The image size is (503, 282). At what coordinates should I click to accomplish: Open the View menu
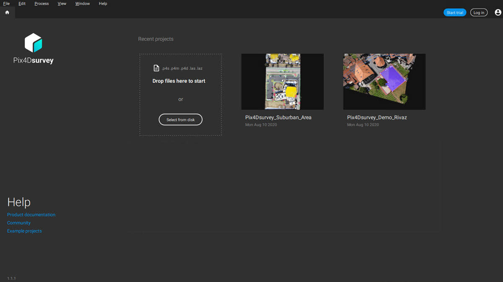pos(62,4)
